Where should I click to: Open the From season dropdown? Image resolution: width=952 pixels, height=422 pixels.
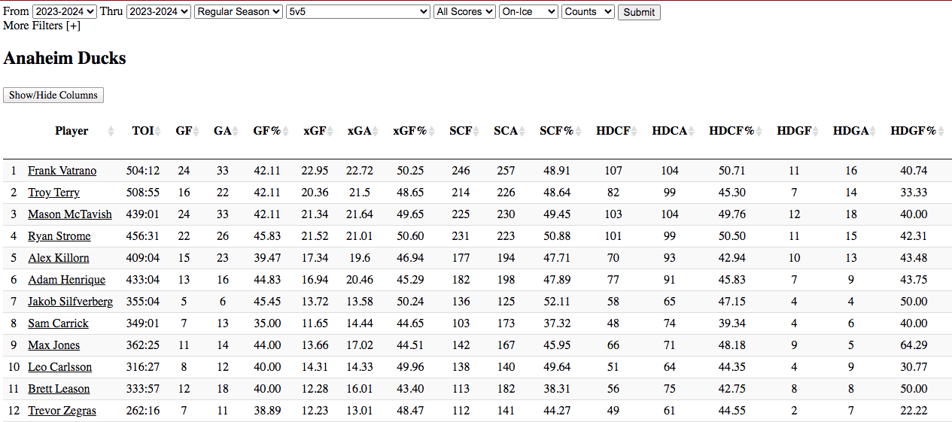[x=65, y=12]
